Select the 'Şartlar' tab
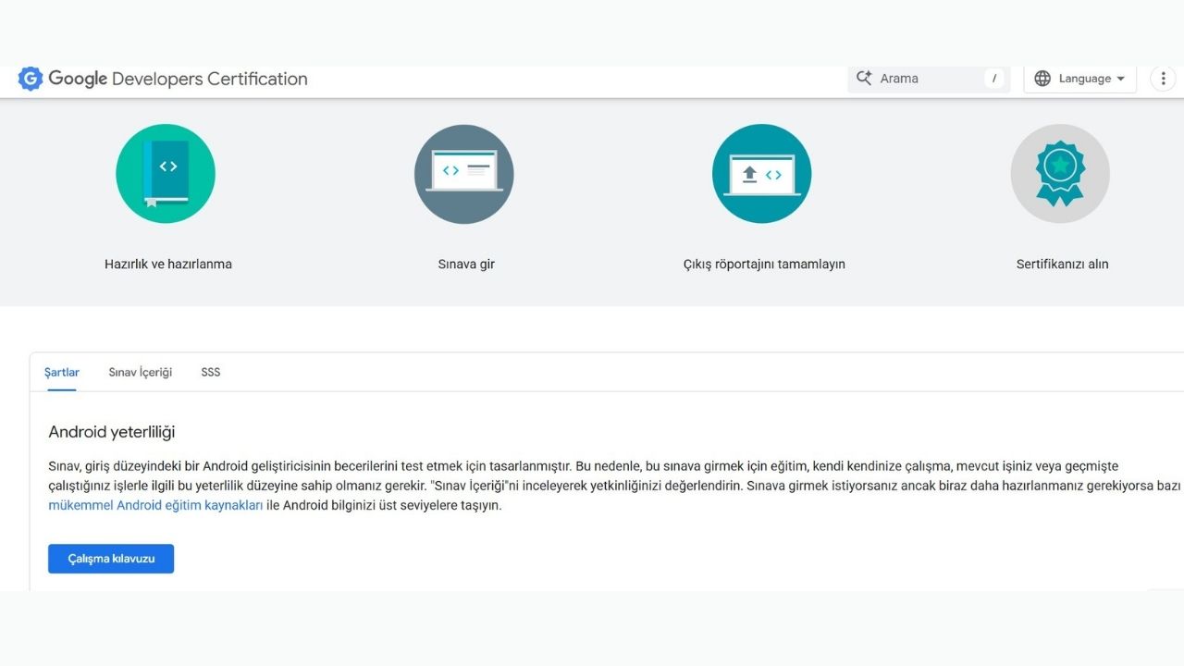The height and width of the screenshot is (666, 1184). pos(61,372)
